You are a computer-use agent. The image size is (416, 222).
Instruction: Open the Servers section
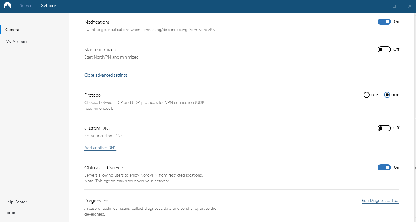click(x=27, y=5)
